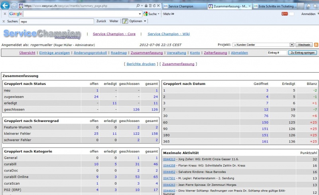Viewport: 319px width, 195px height.
Task: Click the stop loading X in address bar
Action: [x=158, y=6]
